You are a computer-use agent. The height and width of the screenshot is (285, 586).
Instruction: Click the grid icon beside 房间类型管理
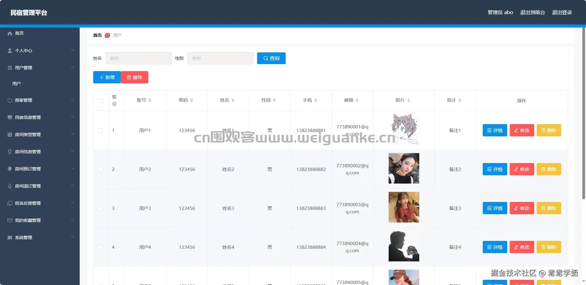10,135
